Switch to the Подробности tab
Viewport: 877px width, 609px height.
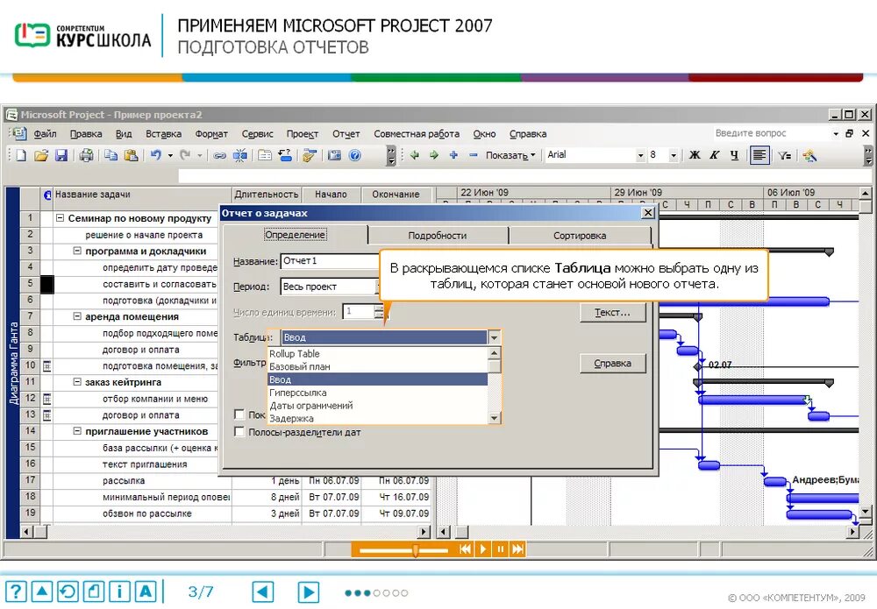438,236
